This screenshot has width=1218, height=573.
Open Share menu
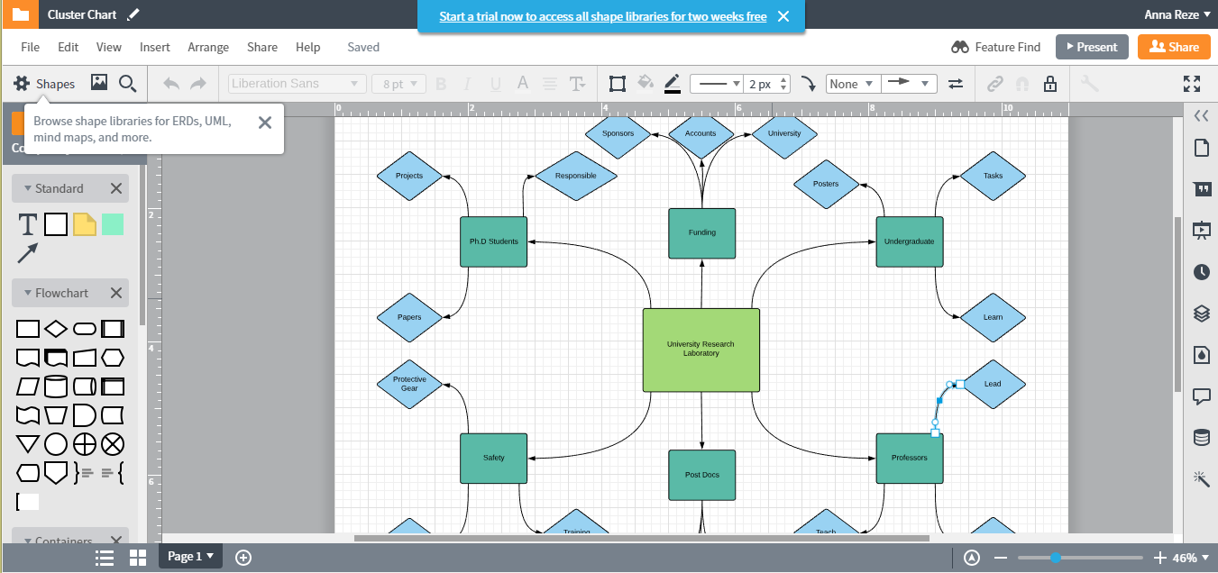coord(262,47)
